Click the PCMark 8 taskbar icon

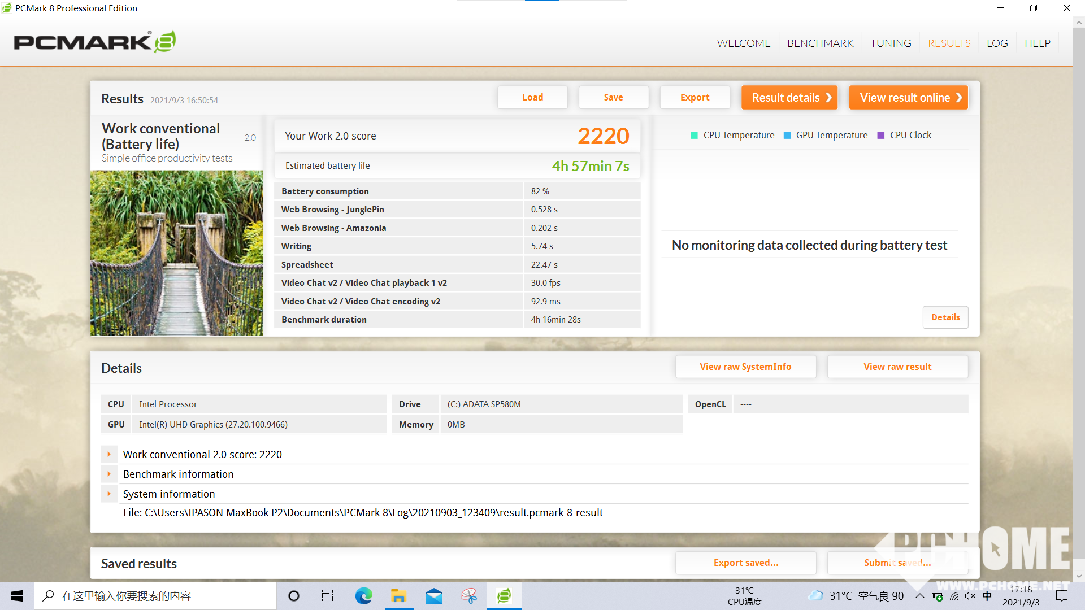pos(504,596)
